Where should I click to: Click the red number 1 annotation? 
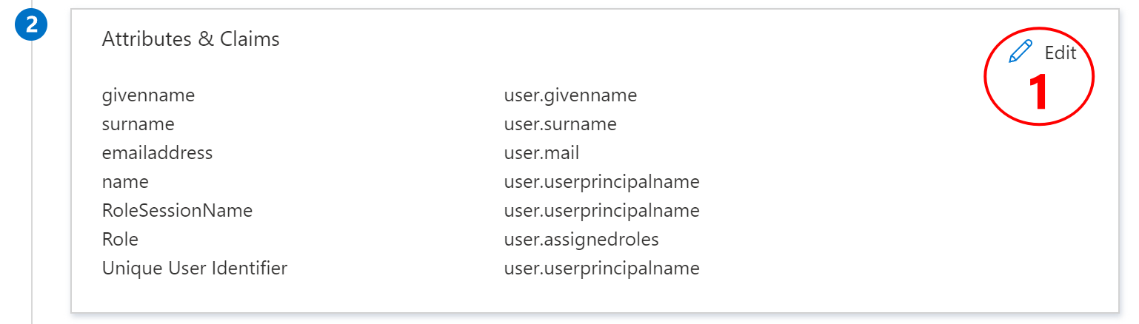pos(1039,93)
